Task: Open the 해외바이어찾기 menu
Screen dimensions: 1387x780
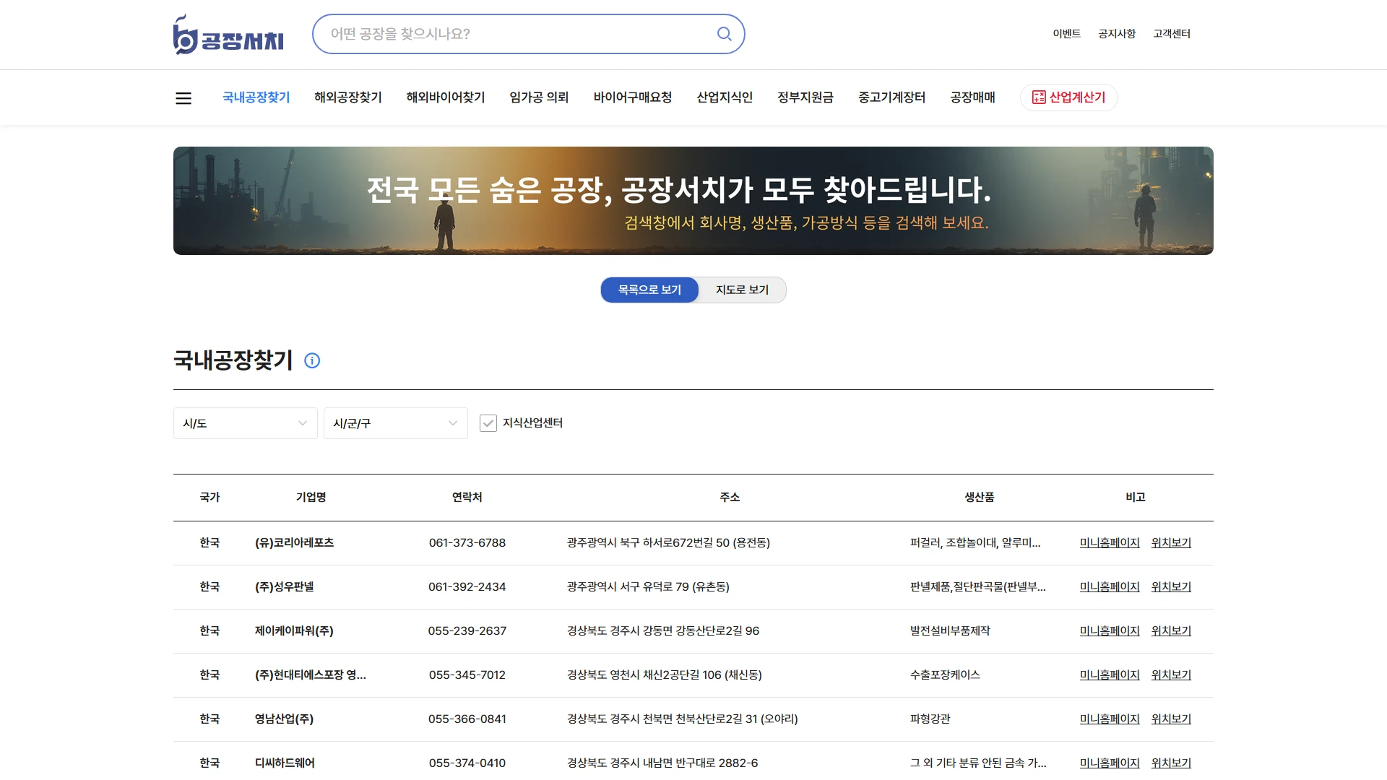Action: (446, 97)
